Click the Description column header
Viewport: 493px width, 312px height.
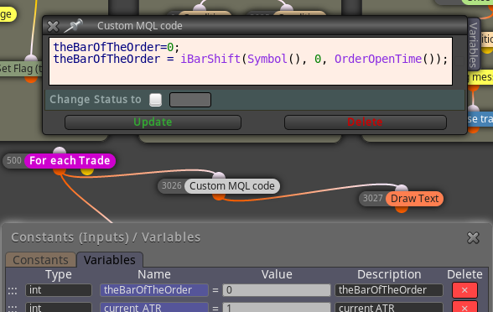pyautogui.click(x=389, y=274)
